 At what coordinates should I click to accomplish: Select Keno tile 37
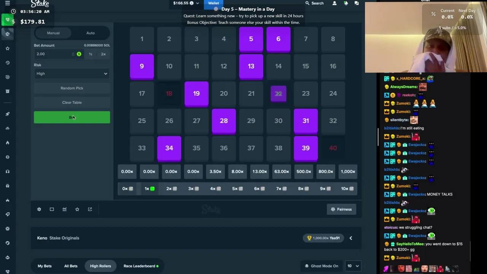(251, 148)
